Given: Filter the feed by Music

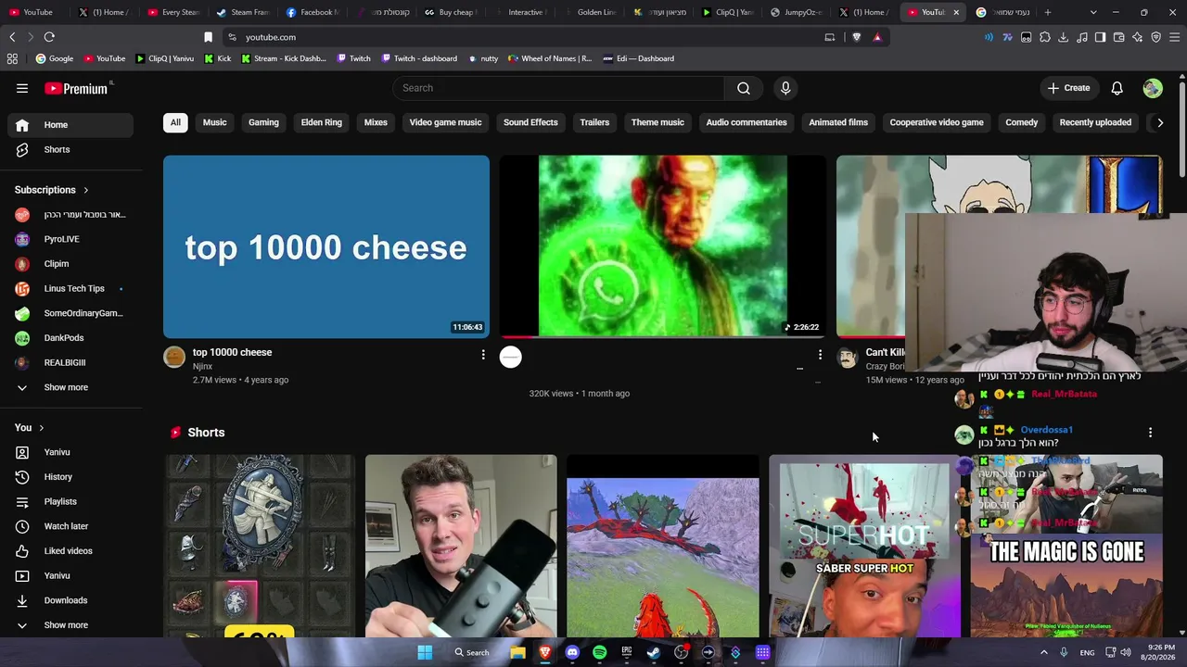Looking at the screenshot, I should [x=214, y=122].
